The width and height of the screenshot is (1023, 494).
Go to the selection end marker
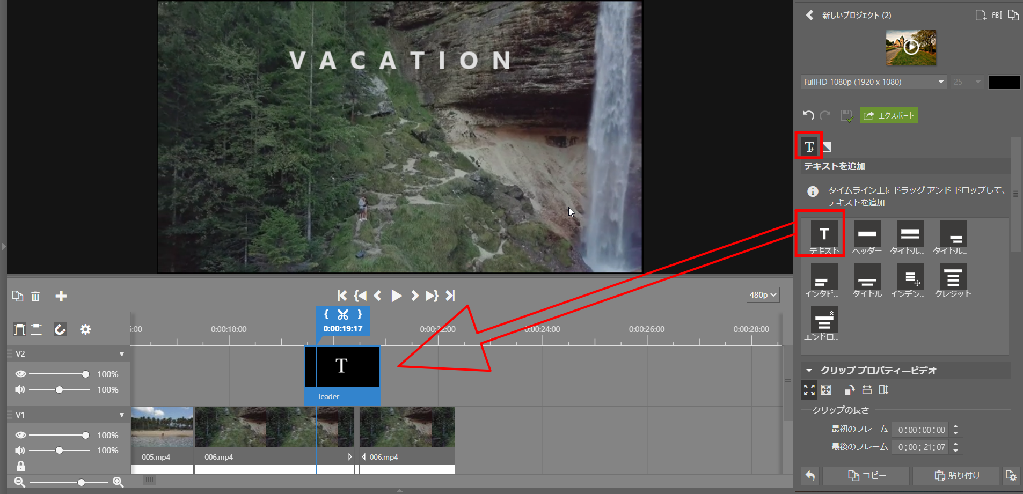(x=432, y=296)
